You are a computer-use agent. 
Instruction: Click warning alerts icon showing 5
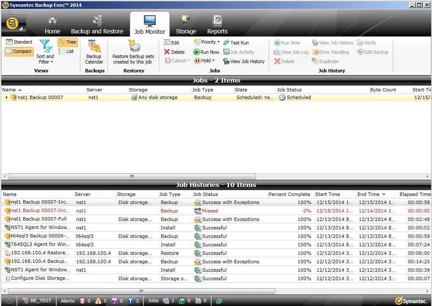pos(98,301)
